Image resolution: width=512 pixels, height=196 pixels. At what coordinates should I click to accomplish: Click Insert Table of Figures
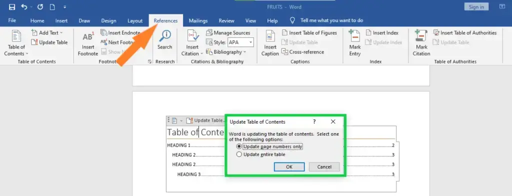point(309,32)
